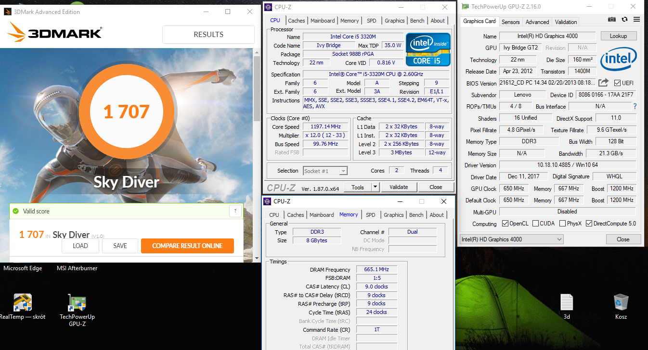The height and width of the screenshot is (350, 648).
Task: Click the GPU Name field Intel(R) HD Graphics 4000
Action: click(548, 36)
